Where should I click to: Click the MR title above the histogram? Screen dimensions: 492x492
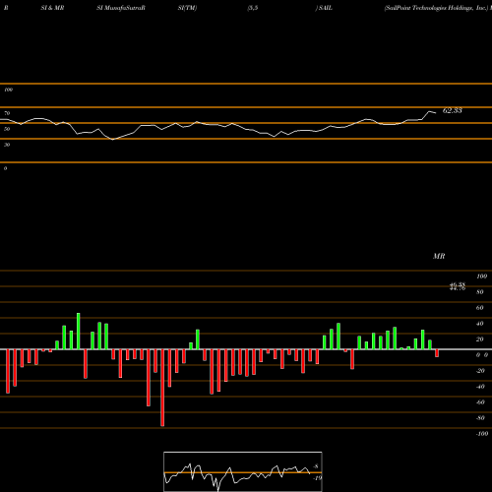coord(439,256)
